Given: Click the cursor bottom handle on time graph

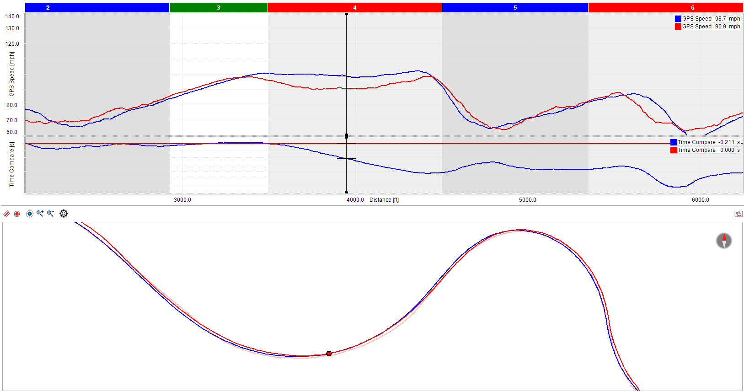Looking at the screenshot, I should coord(346,192).
